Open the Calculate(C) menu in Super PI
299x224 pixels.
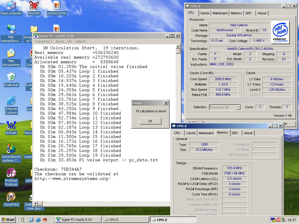(44, 41)
